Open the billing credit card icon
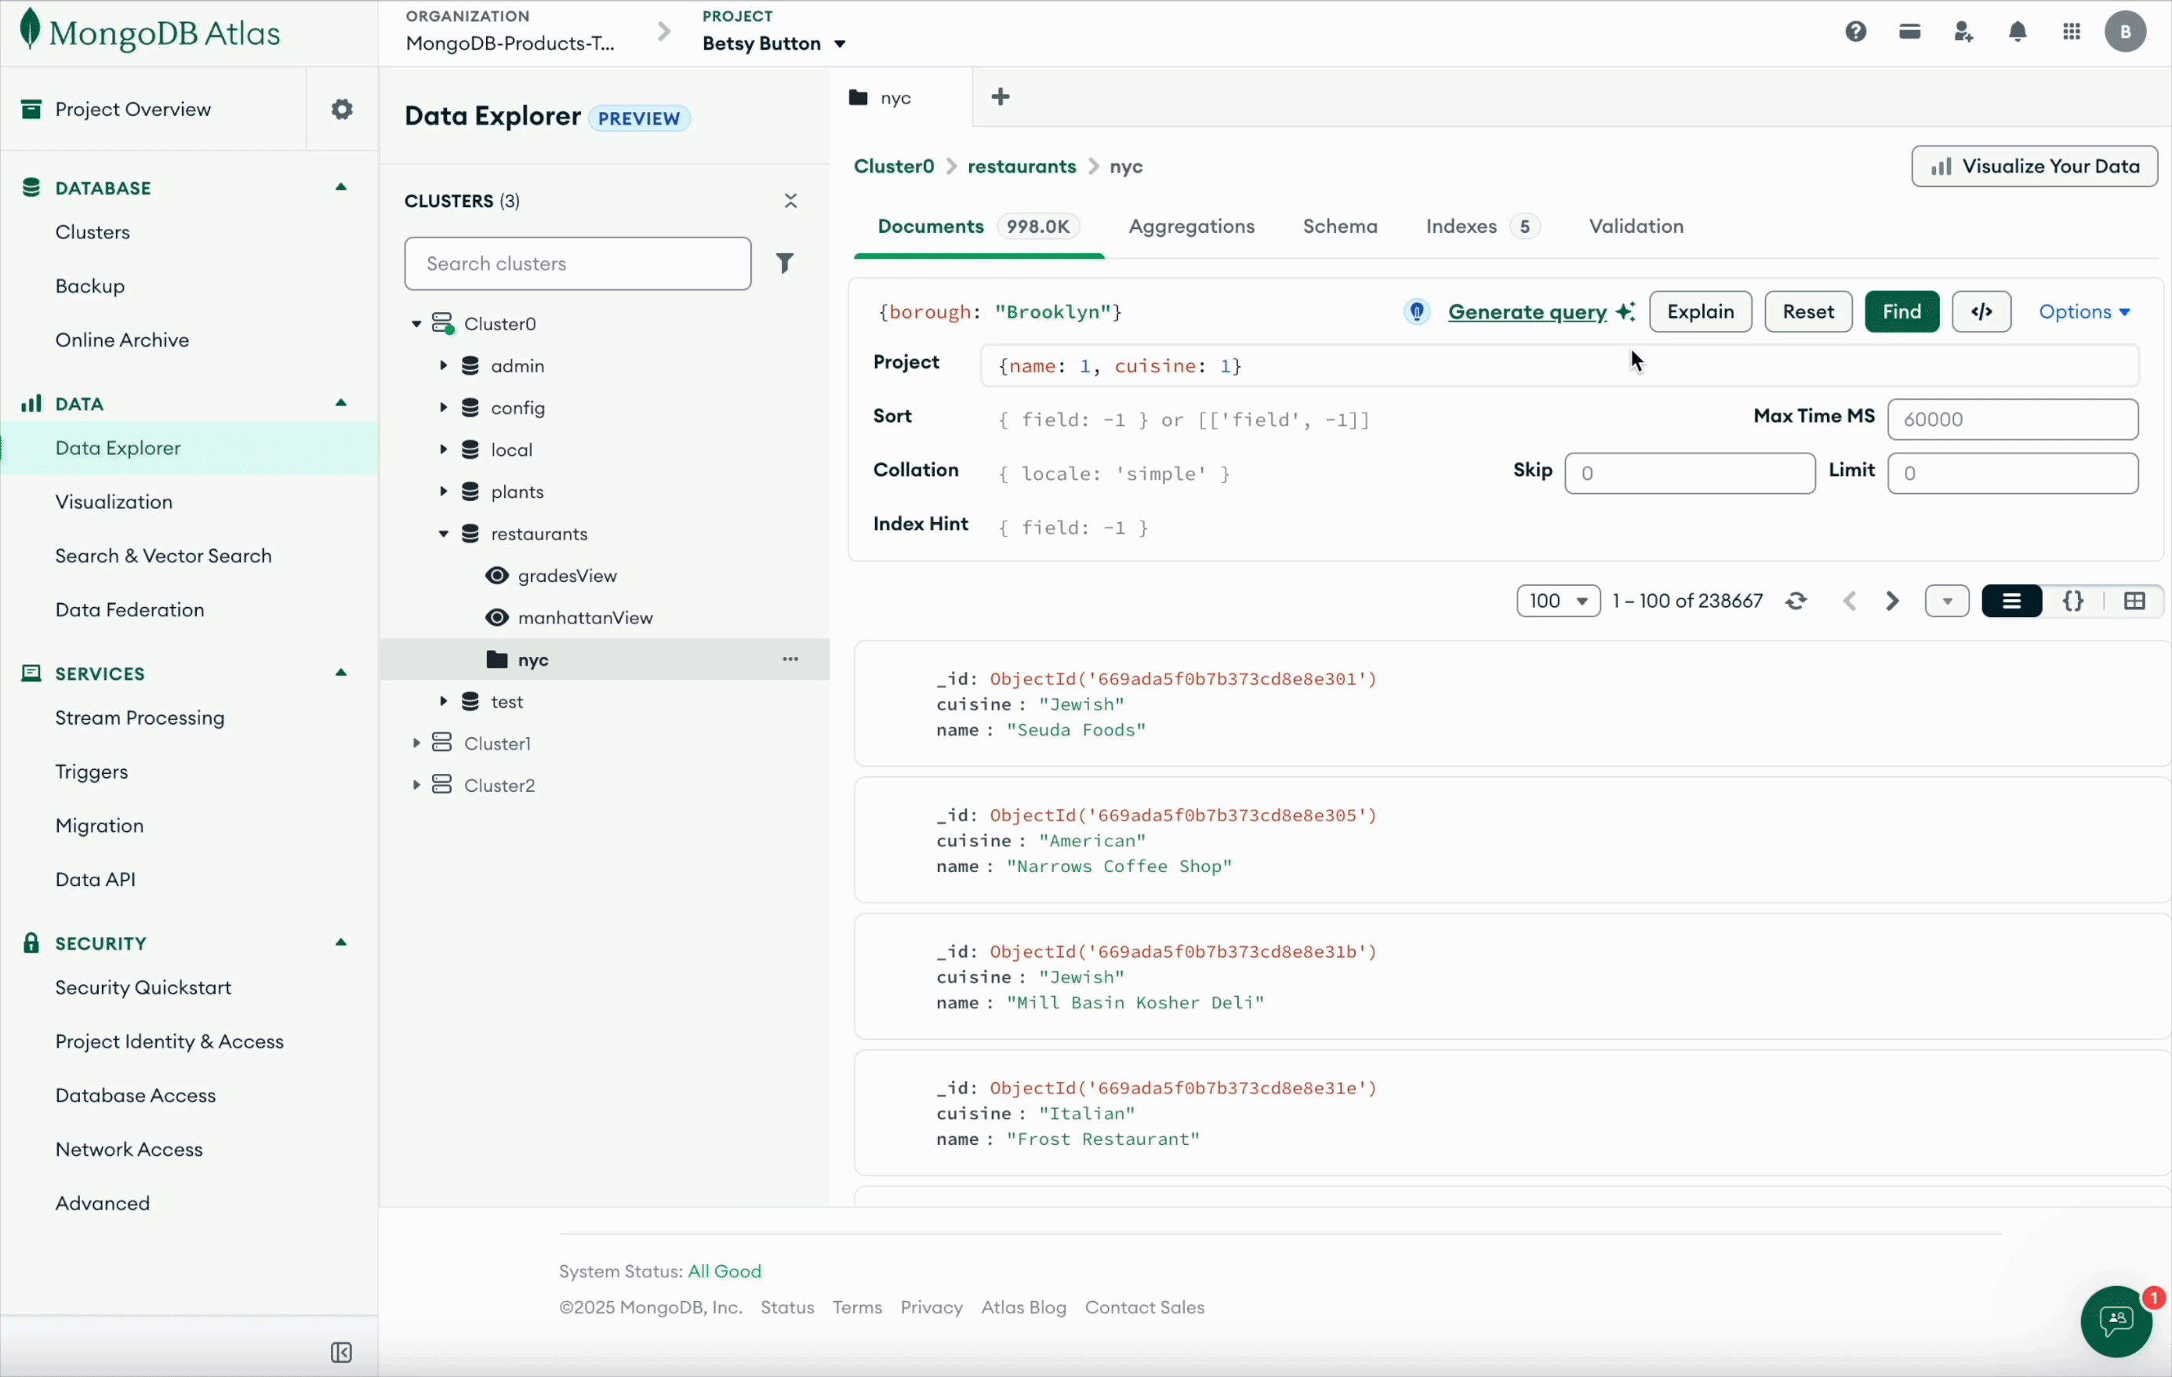The image size is (2172, 1377). click(1909, 31)
